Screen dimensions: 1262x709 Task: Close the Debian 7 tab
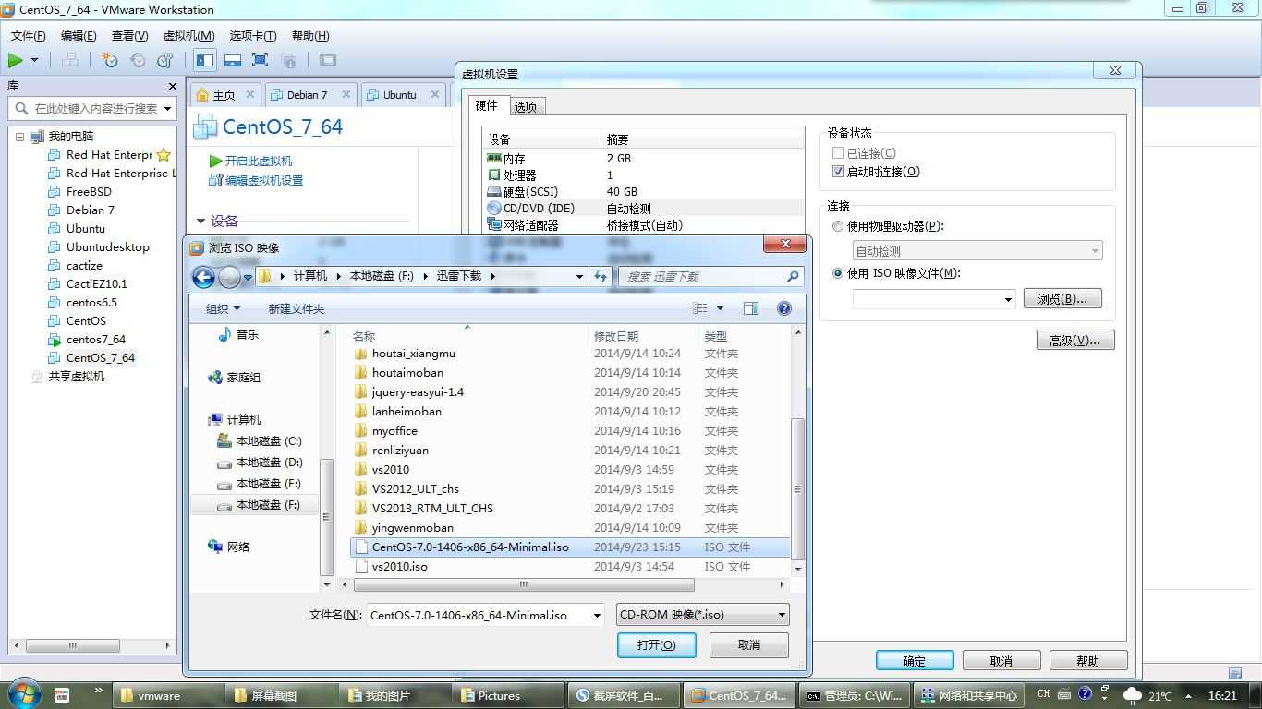click(x=346, y=94)
